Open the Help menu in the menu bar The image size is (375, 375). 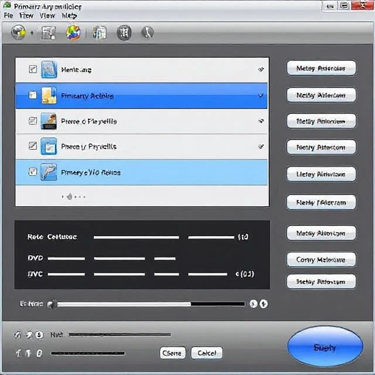point(69,15)
